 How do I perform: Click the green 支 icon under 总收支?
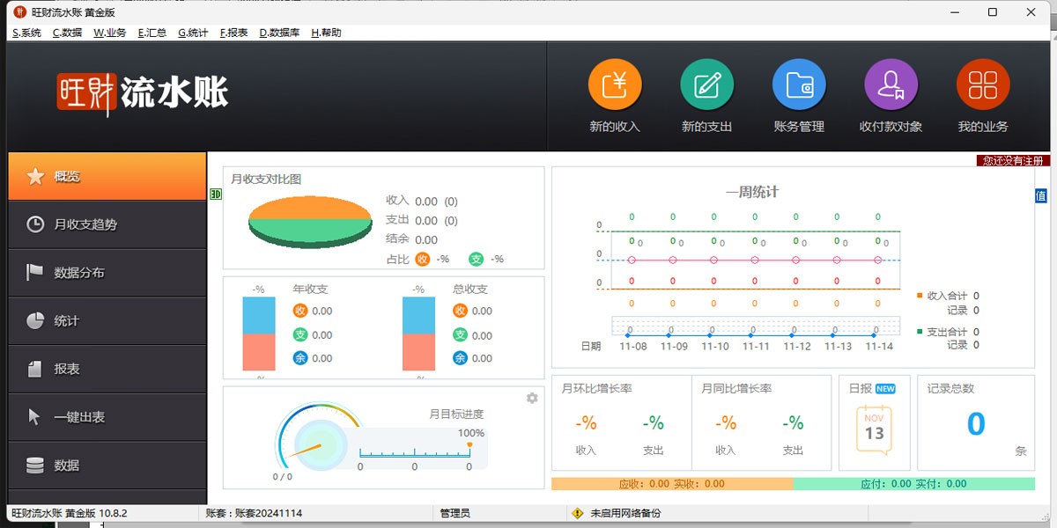coord(460,334)
